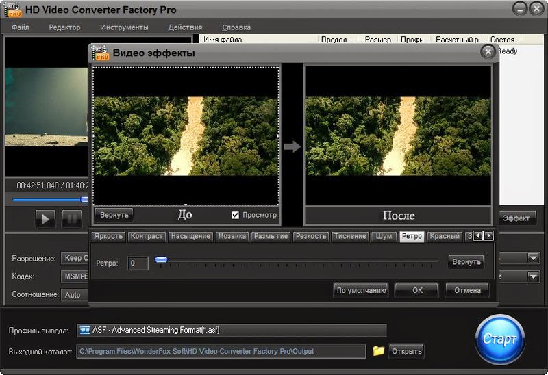
Task: Click the Профи... column header
Action: click(414, 40)
